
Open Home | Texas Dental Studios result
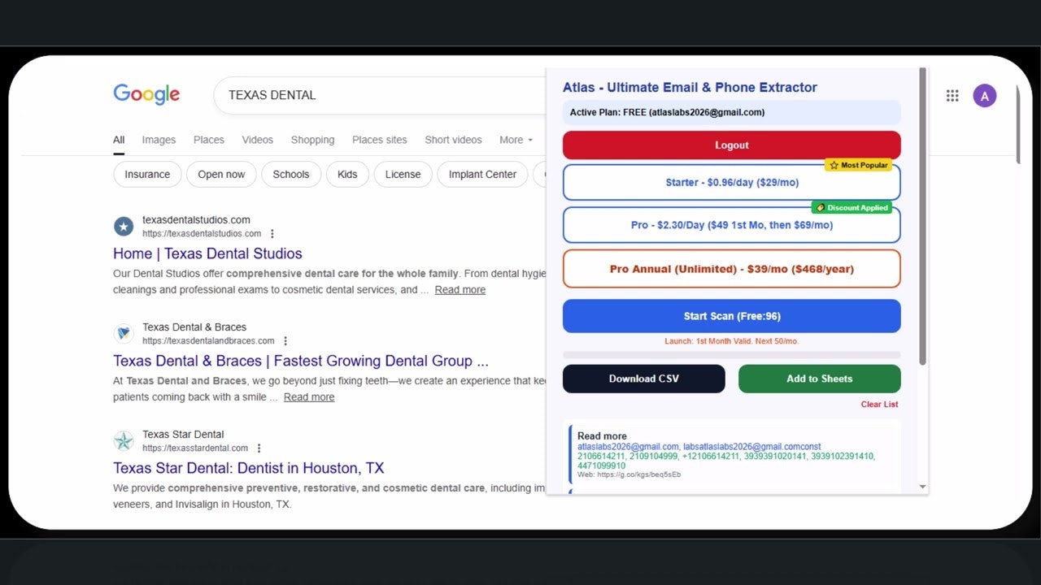(207, 253)
